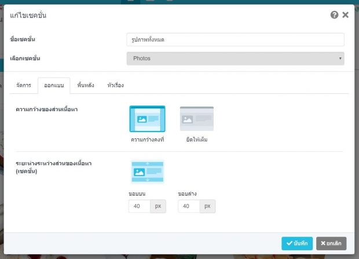Click the px unit beside ขอบล่าง
The width and height of the screenshot is (359, 259).
pyautogui.click(x=207, y=206)
